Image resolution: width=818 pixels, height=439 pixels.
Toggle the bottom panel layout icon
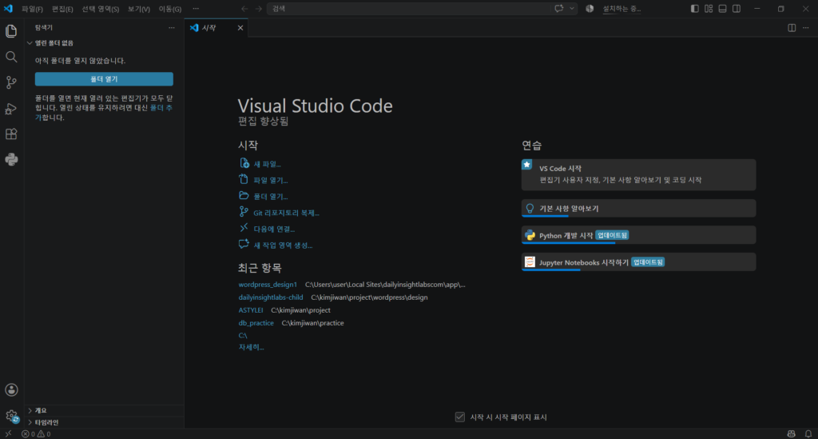(x=722, y=9)
